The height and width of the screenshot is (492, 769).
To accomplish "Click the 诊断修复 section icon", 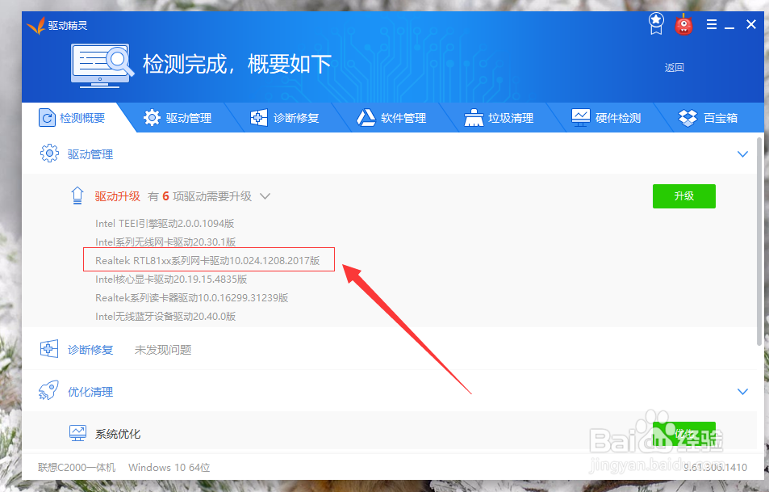I will tap(49, 348).
